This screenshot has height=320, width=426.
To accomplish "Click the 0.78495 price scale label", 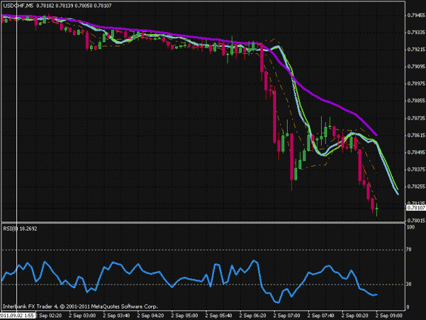I will coord(416,152).
